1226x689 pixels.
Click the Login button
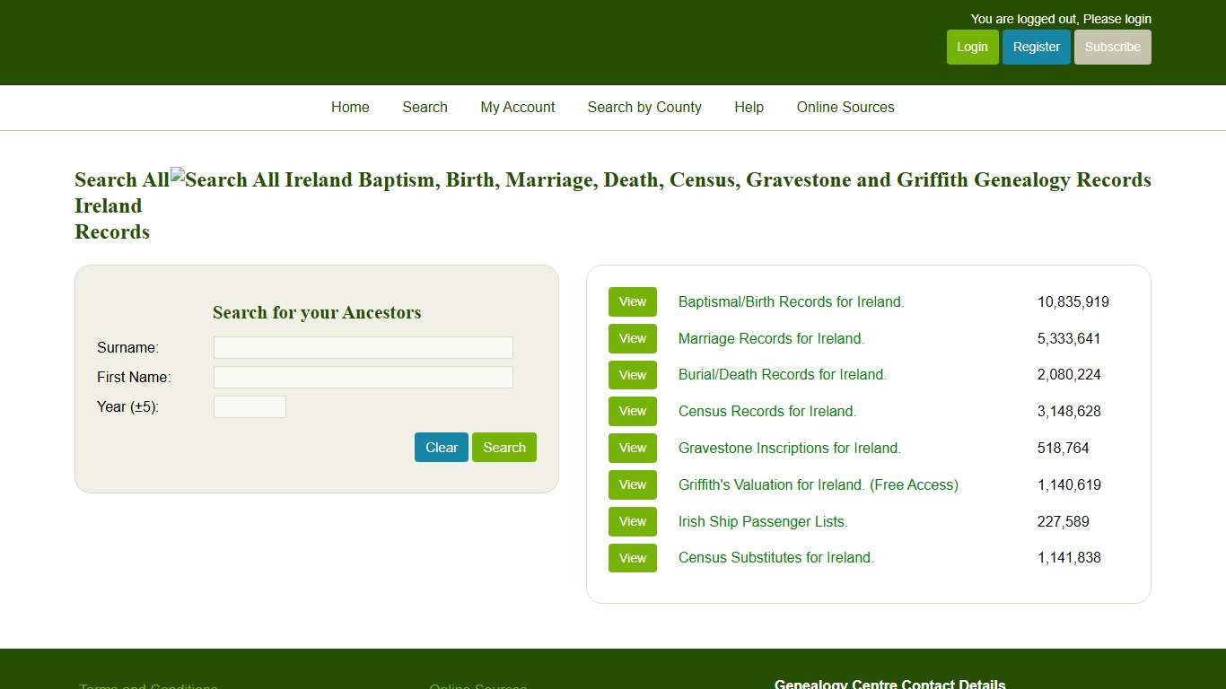click(x=972, y=47)
